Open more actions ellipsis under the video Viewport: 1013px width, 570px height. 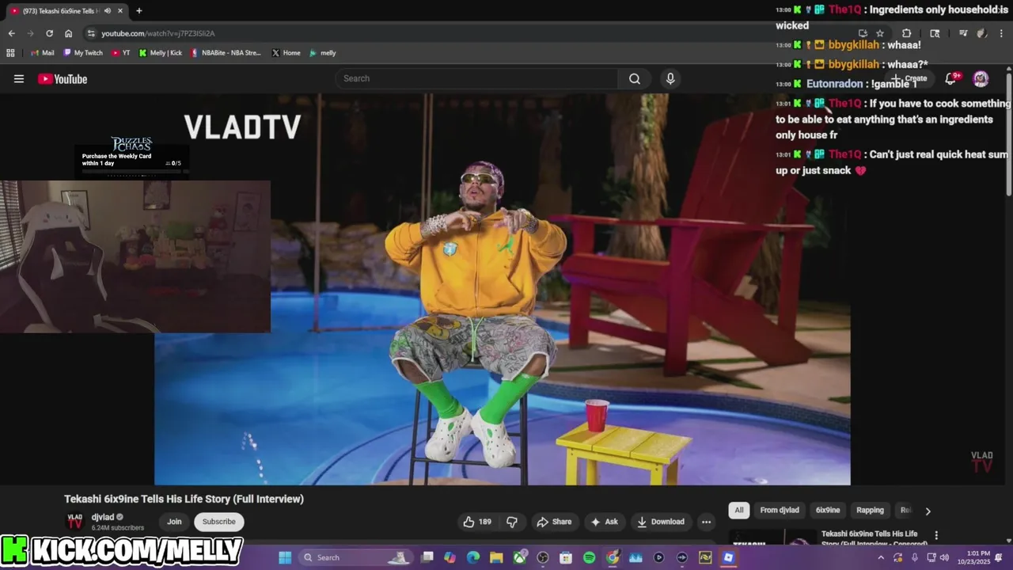[x=706, y=522]
